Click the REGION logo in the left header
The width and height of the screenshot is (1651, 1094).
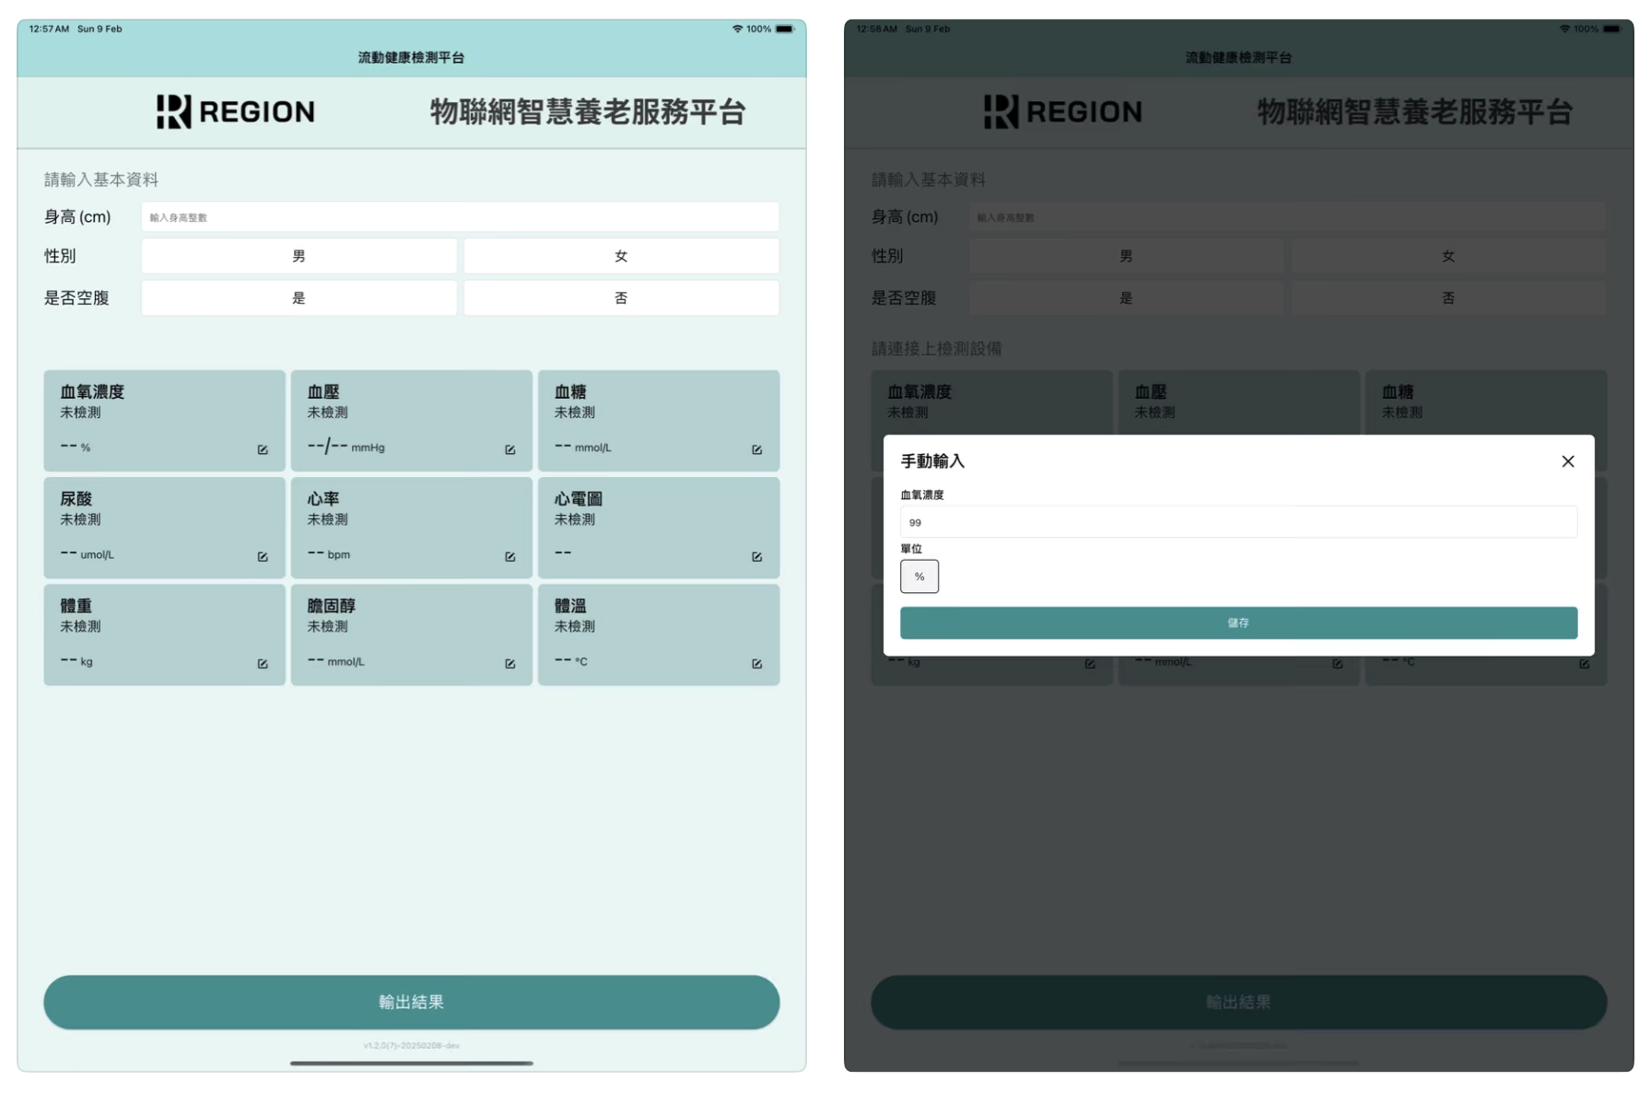(236, 111)
